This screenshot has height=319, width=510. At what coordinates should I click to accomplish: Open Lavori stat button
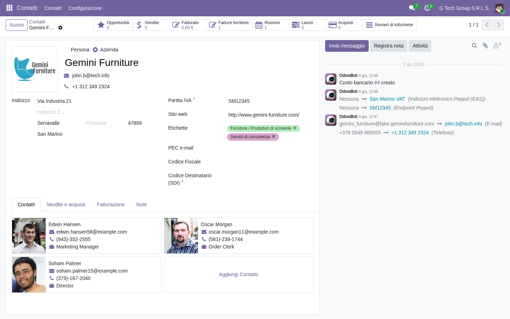pos(307,25)
